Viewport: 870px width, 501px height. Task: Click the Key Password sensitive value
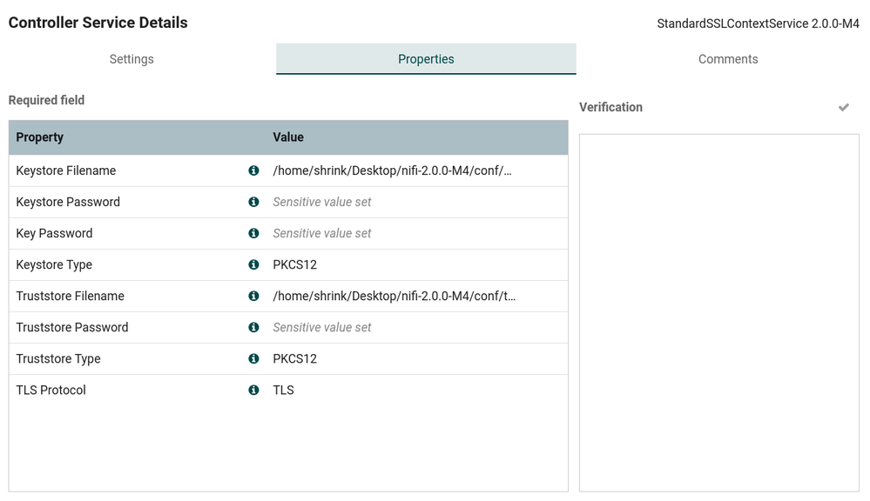pyautogui.click(x=322, y=233)
